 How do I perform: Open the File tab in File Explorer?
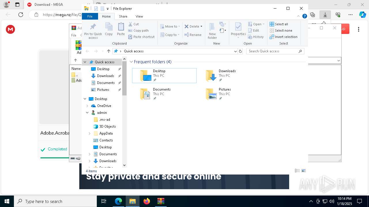(x=90, y=16)
